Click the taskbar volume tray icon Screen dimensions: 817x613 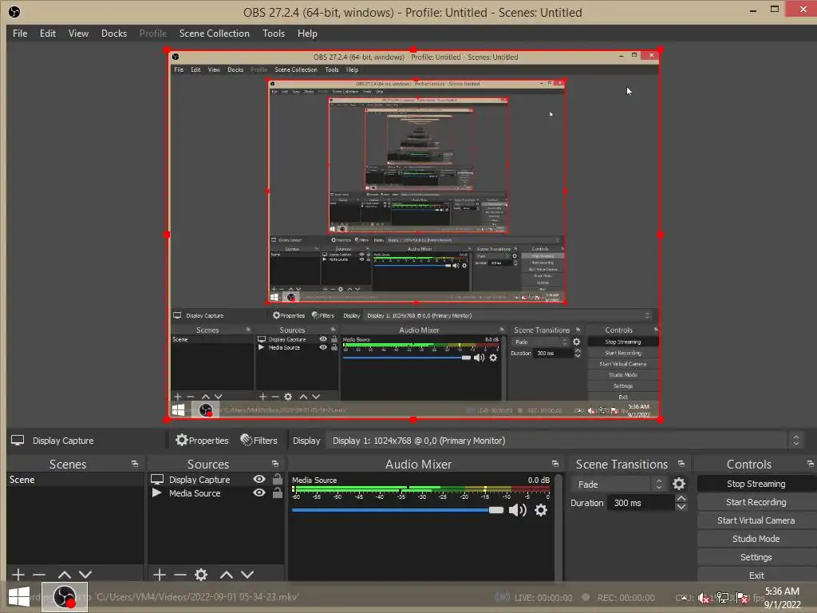coord(703,598)
